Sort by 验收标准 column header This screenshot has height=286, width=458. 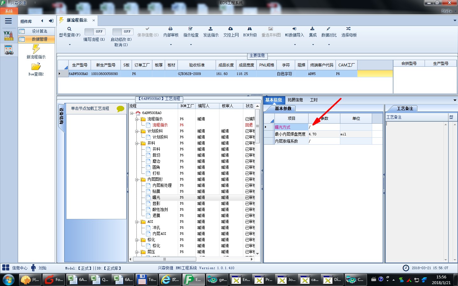(x=197, y=65)
